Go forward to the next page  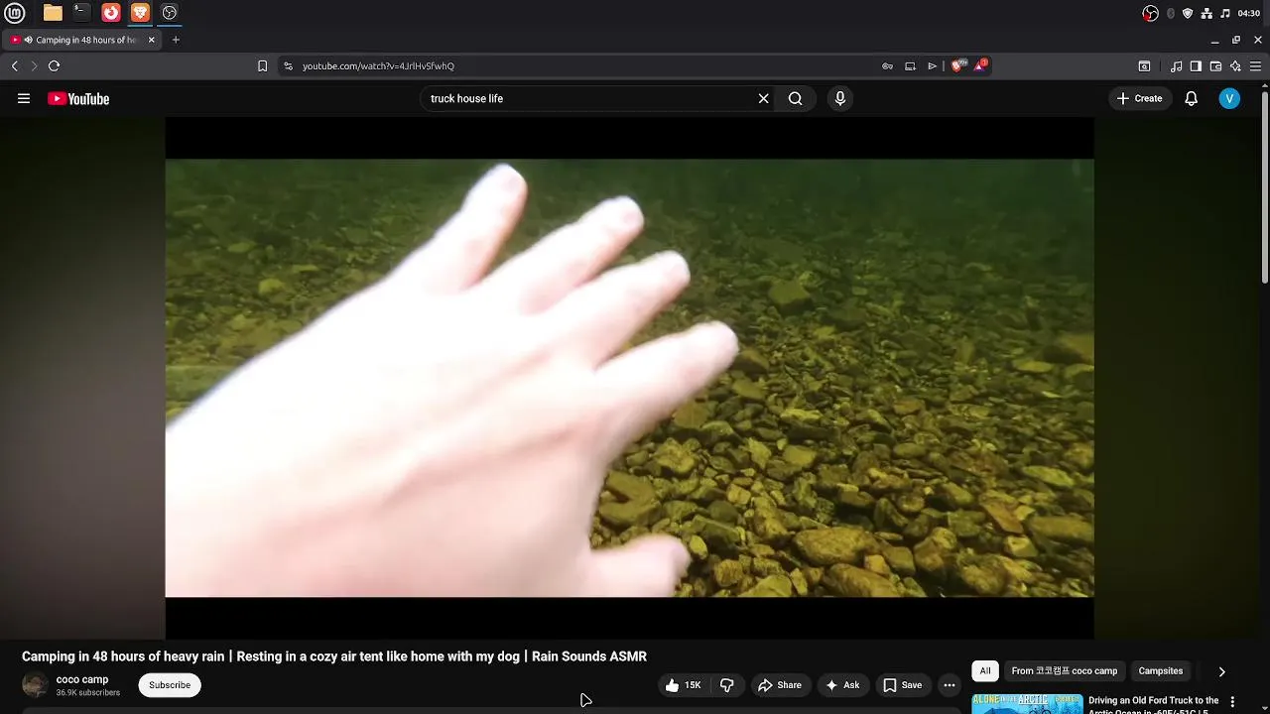(34, 65)
